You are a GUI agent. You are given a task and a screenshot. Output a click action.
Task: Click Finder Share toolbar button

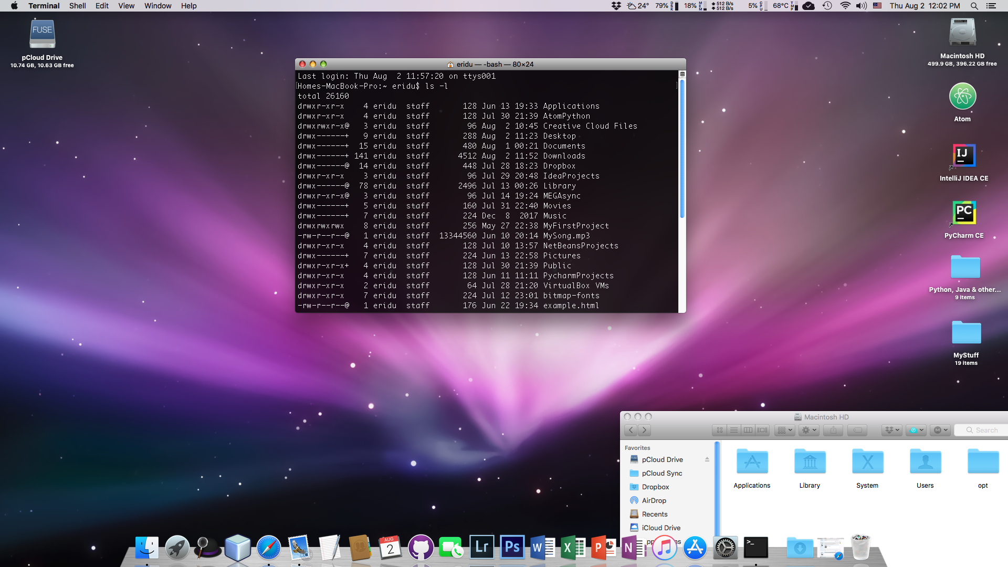pyautogui.click(x=833, y=430)
